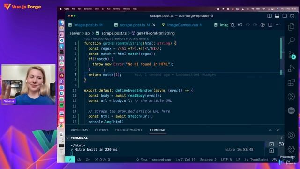Image resolution: width=300 pixels, height=169 pixels.
Task: Split the editor to the right
Action: pos(270,25)
